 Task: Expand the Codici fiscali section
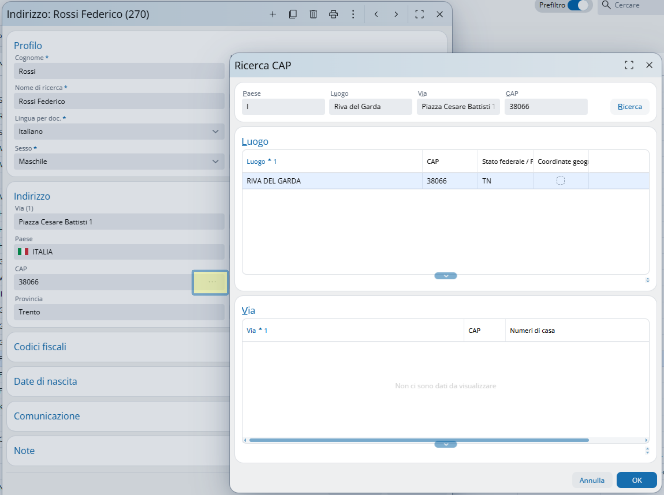click(40, 347)
